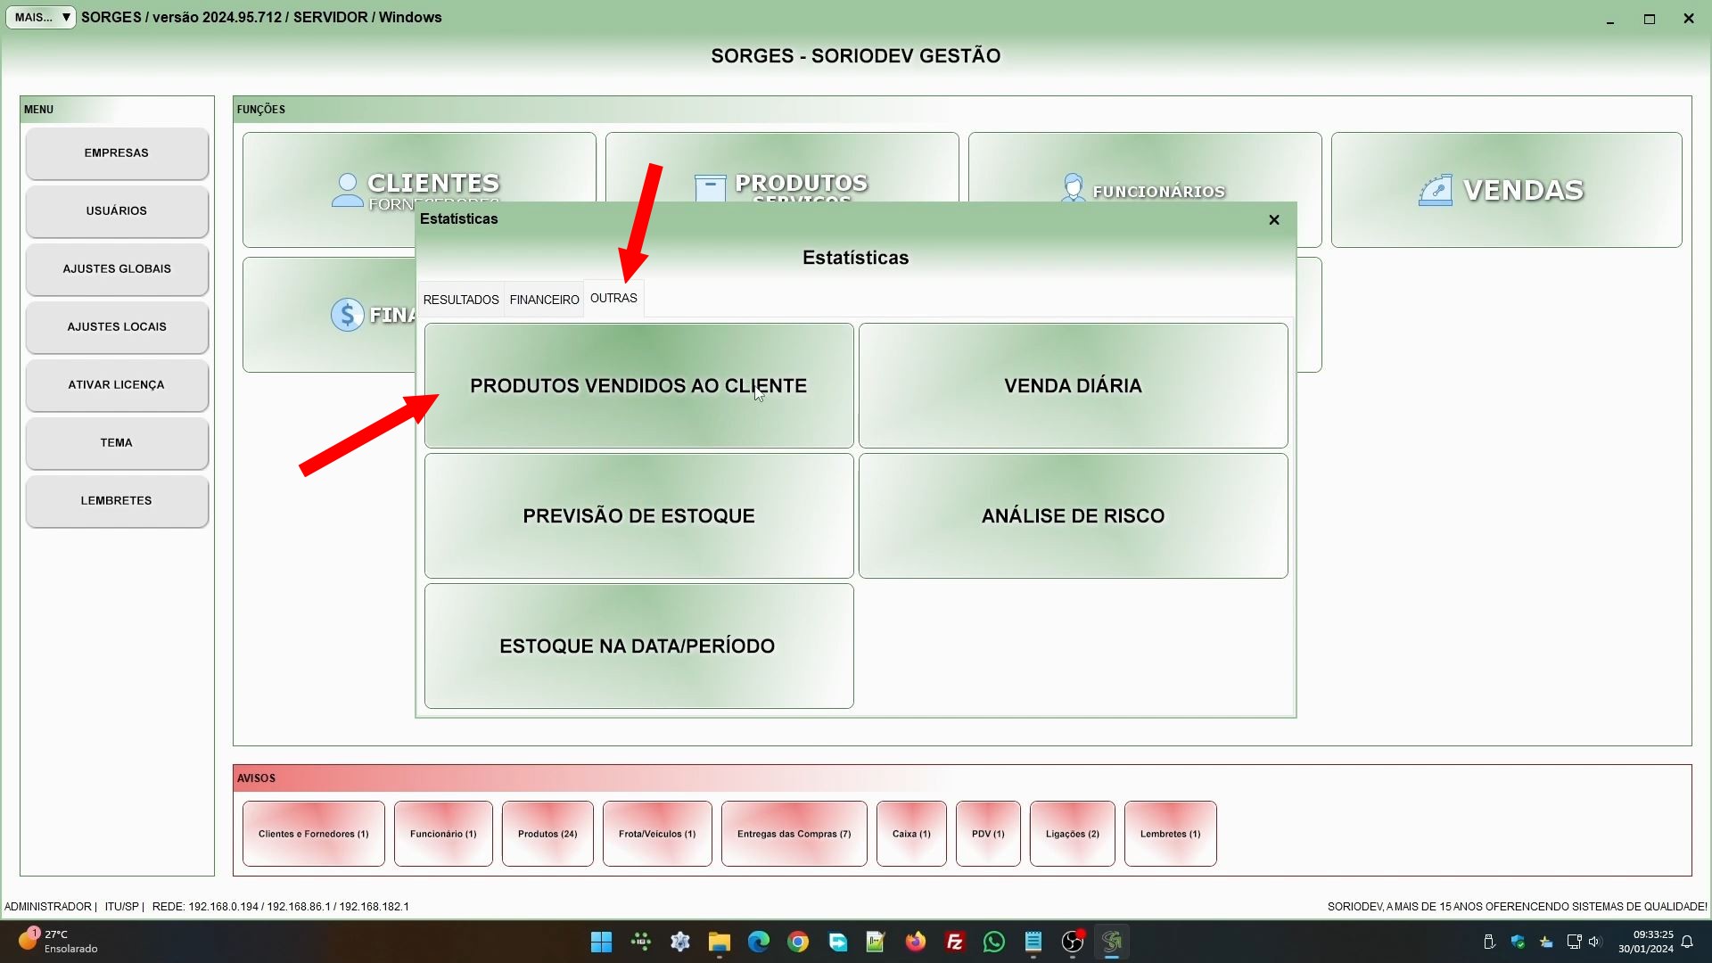The width and height of the screenshot is (1712, 963).
Task: Click the Entregas das Compras (7) alert
Action: pyautogui.click(x=794, y=834)
